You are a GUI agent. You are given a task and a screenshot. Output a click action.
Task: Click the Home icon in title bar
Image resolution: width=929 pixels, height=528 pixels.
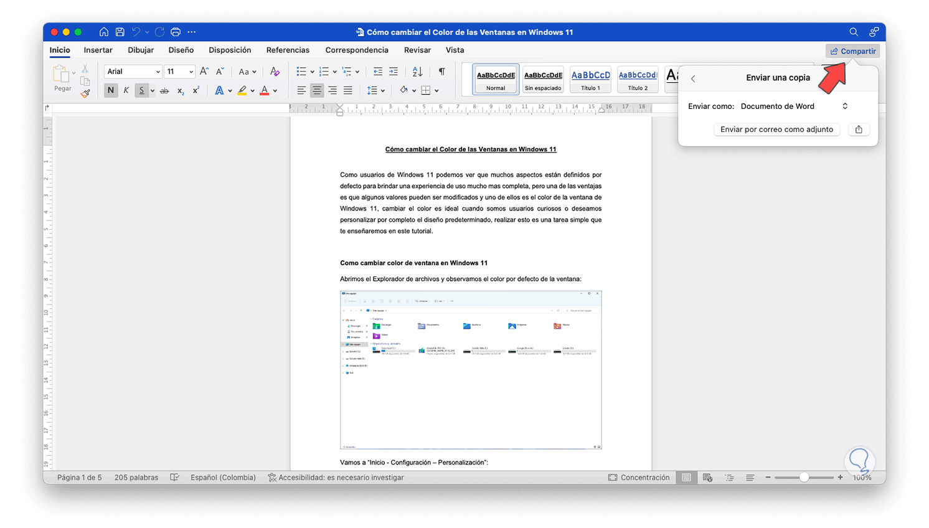103,32
